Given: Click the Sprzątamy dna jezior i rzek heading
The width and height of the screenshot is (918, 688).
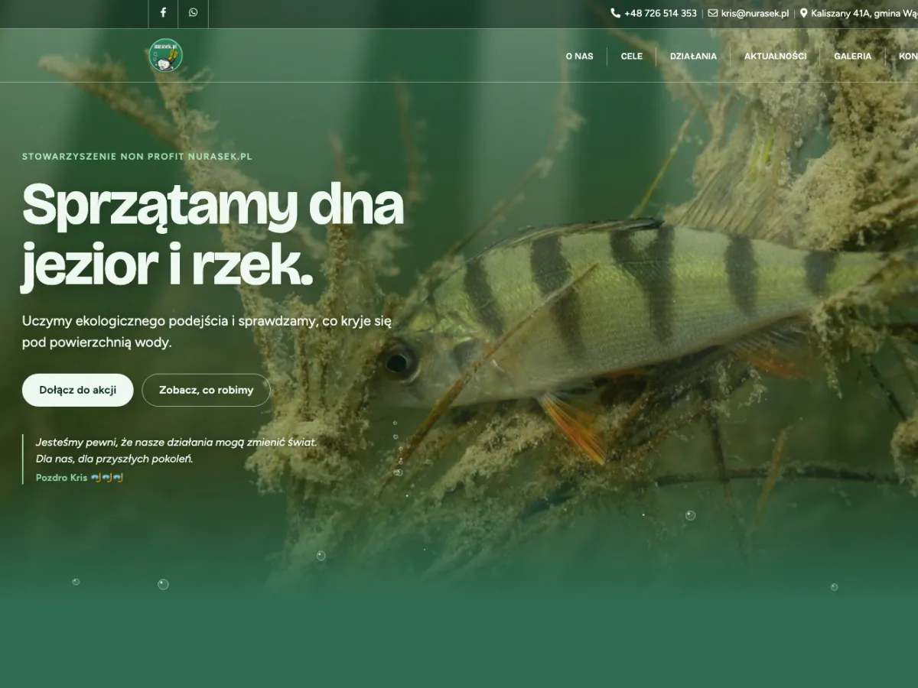Looking at the screenshot, I should 213,236.
